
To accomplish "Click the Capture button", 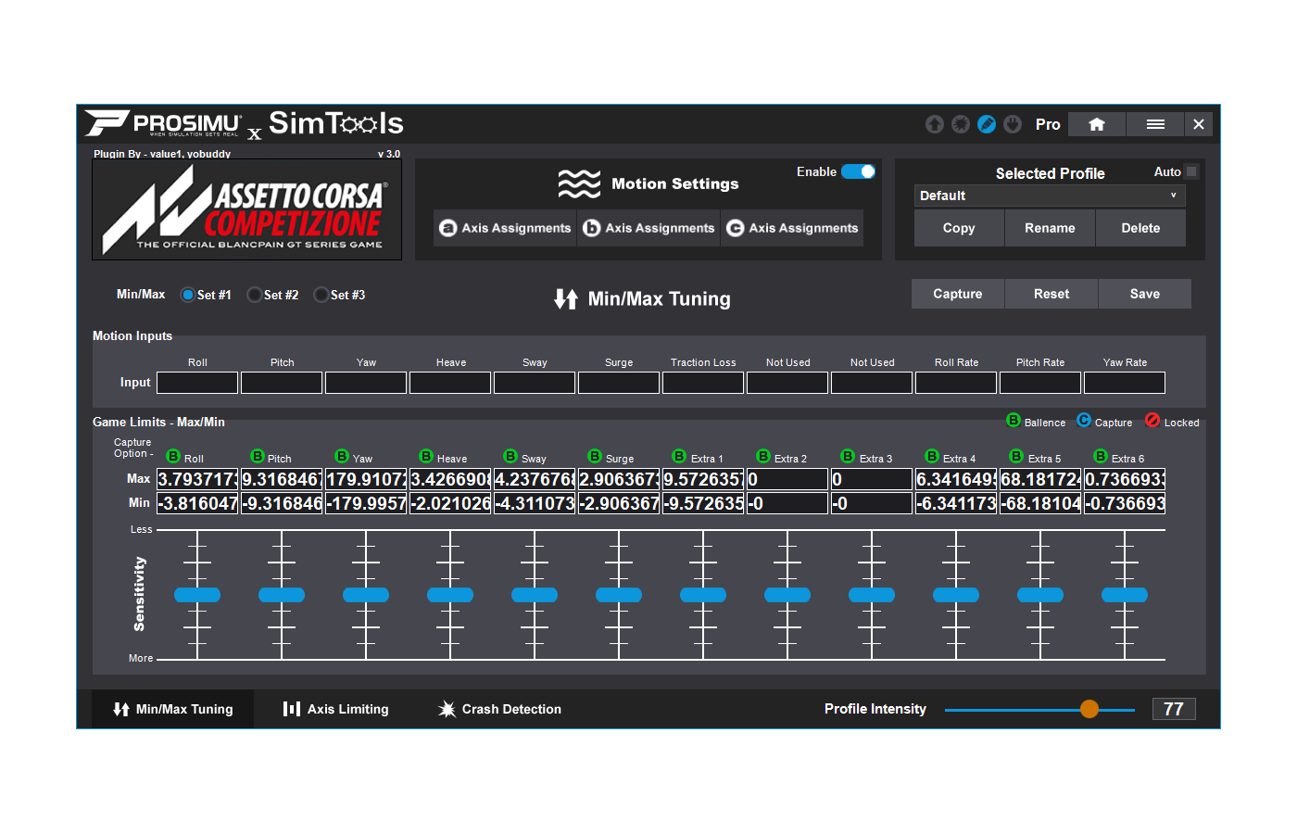I will 958,294.
